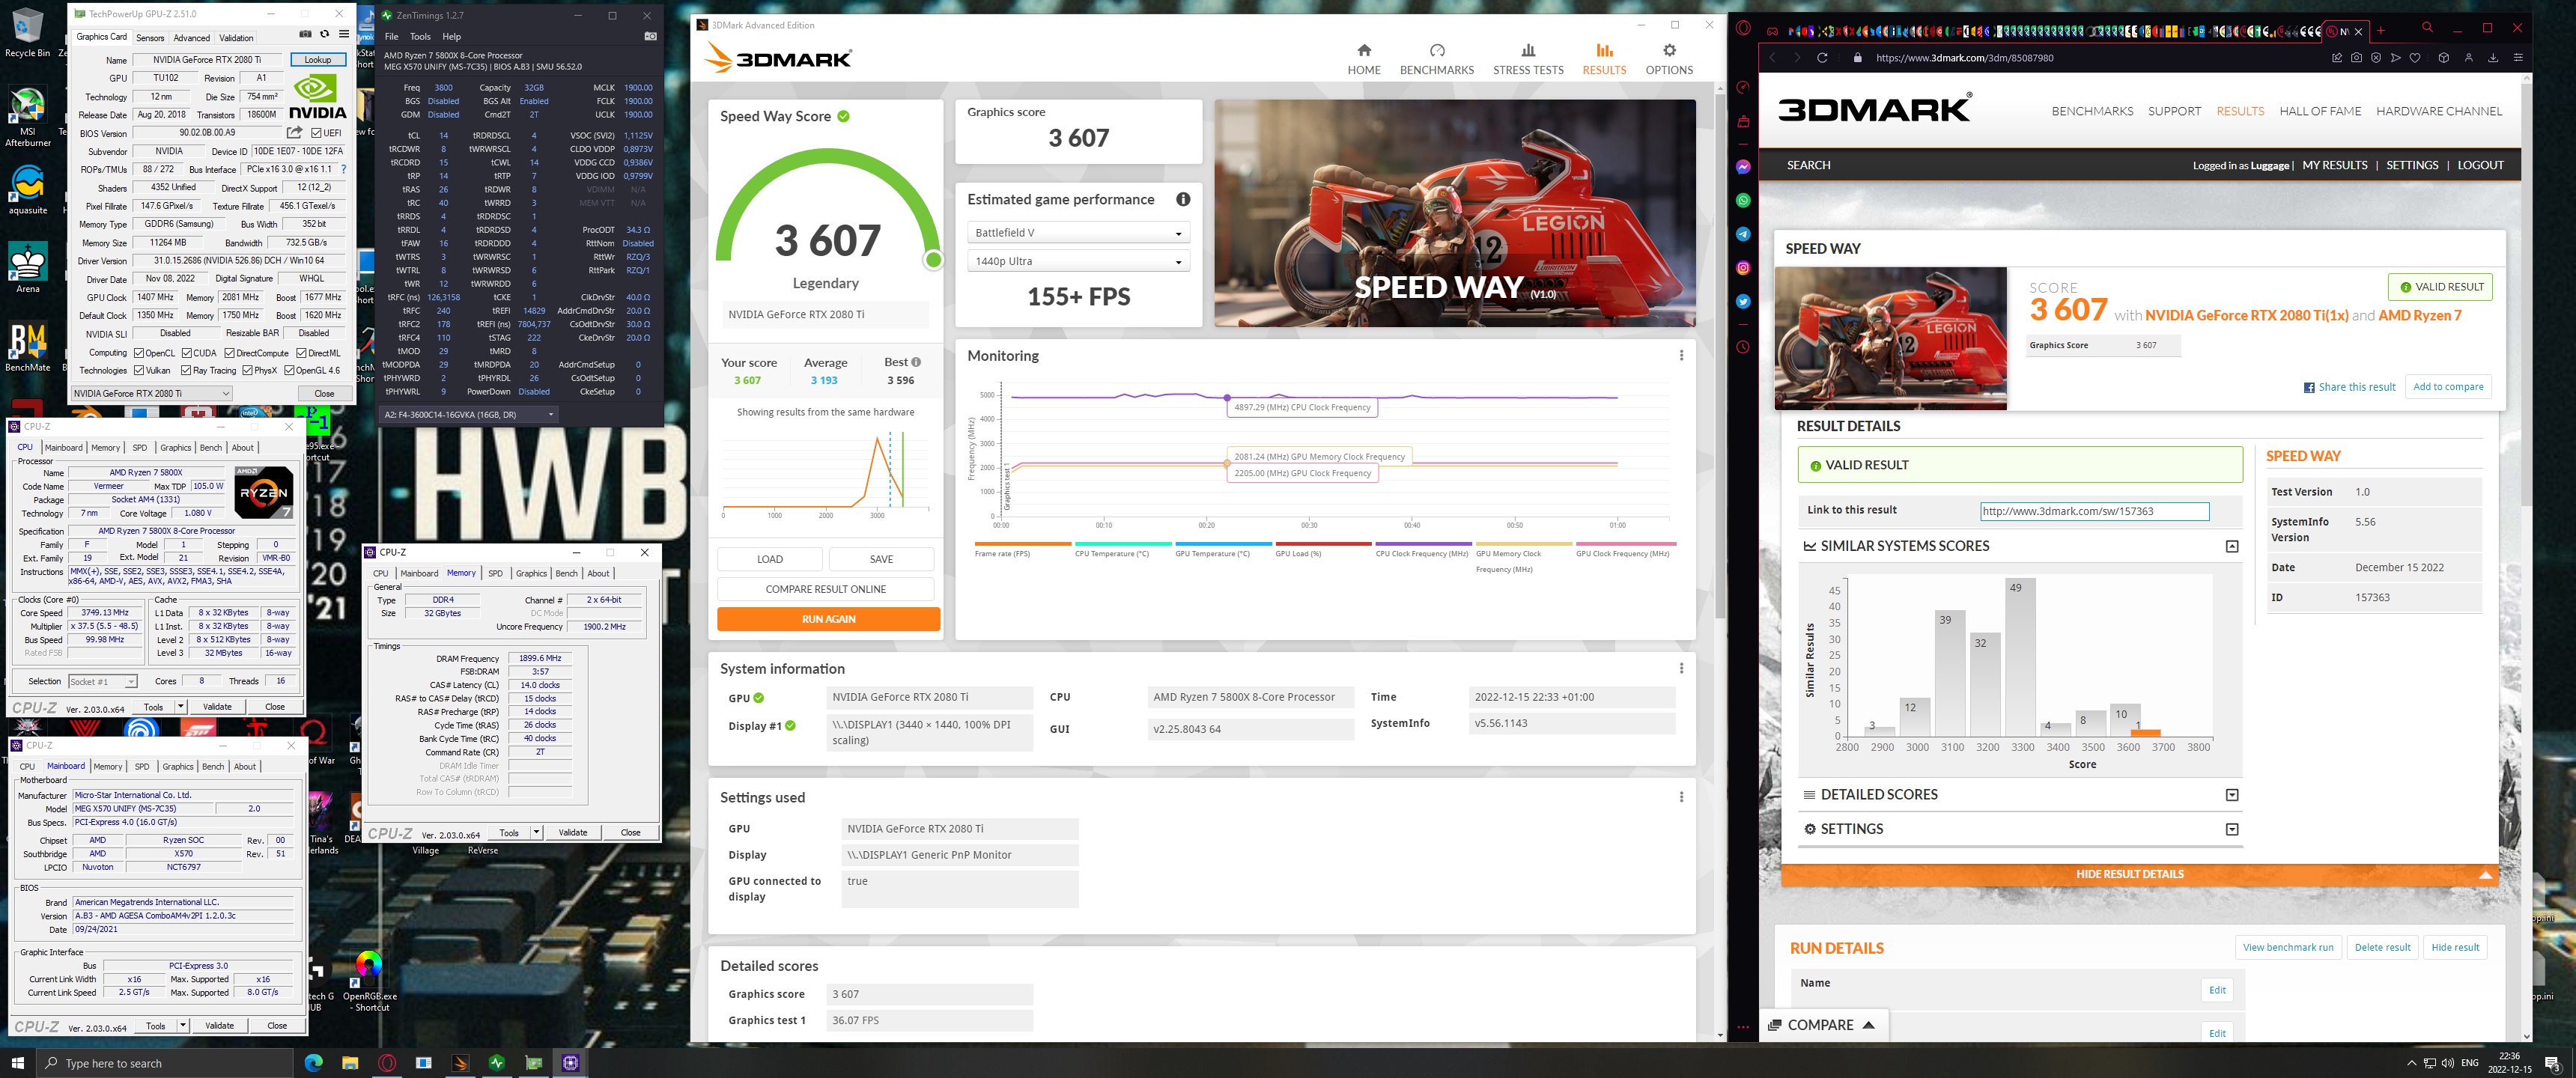The width and height of the screenshot is (2576, 1078).
Task: Open the GPU selection dropdown in GPU-Z
Action: click(x=151, y=393)
